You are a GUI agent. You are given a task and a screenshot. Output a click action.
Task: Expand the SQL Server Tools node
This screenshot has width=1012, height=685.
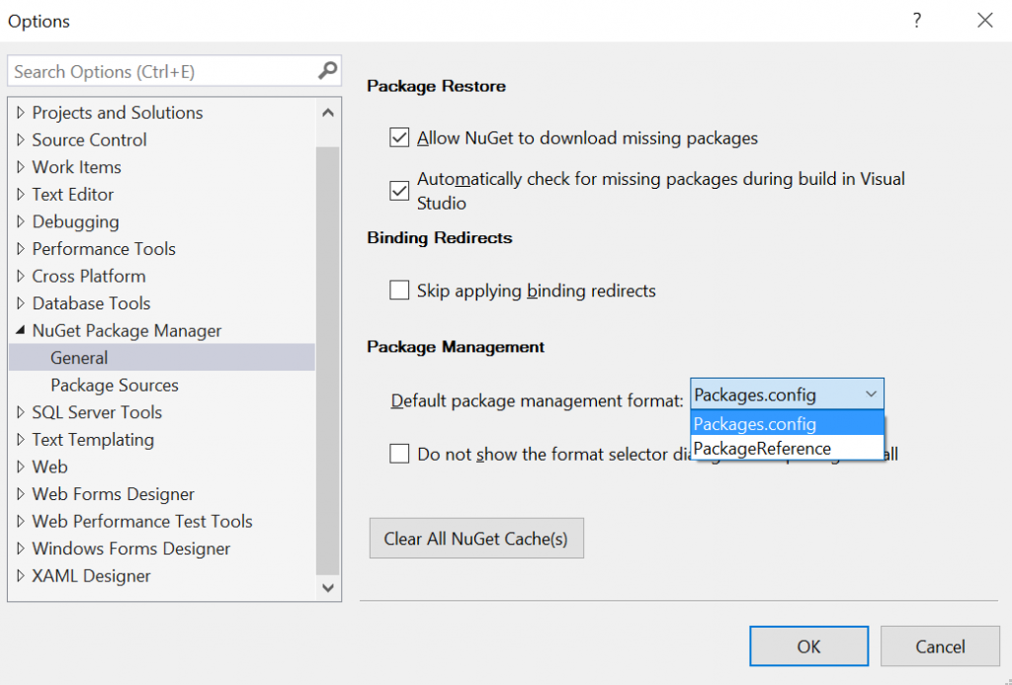click(21, 412)
